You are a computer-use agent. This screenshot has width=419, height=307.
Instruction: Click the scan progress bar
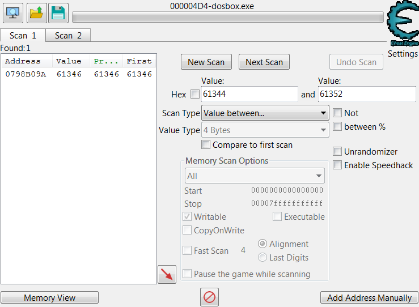click(227, 18)
